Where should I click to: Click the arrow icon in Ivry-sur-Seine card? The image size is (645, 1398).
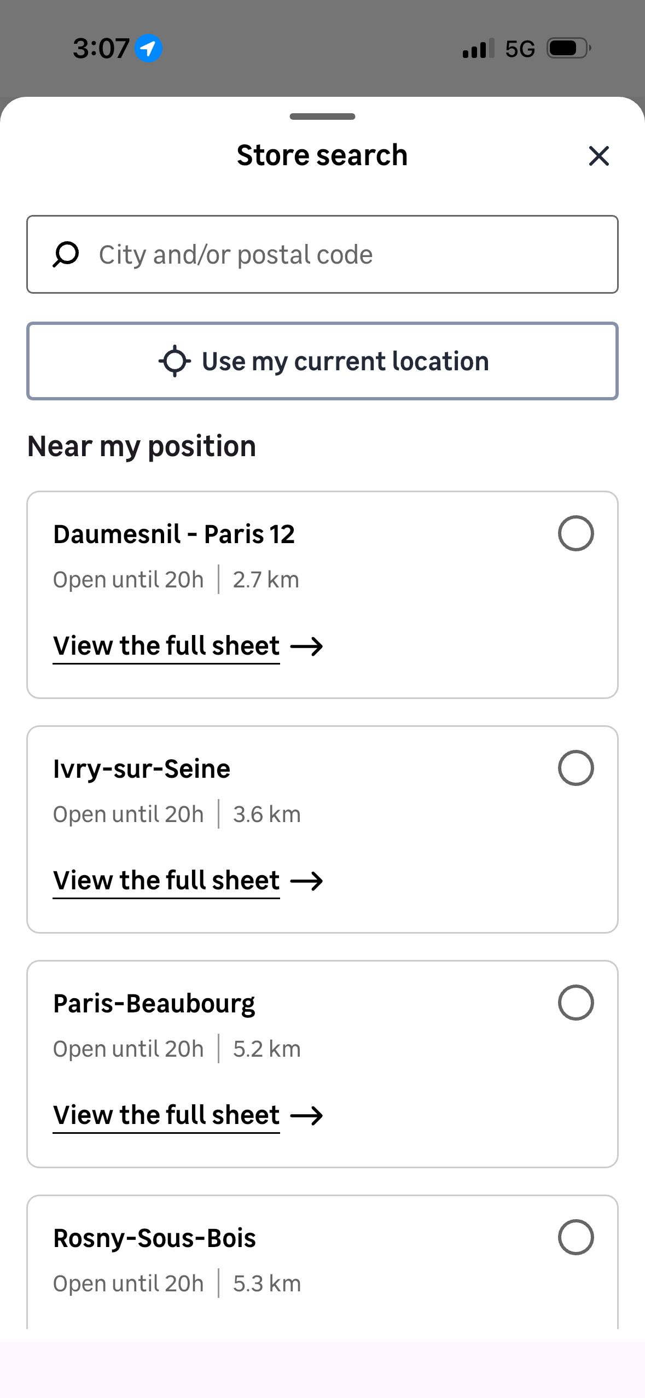click(x=307, y=881)
